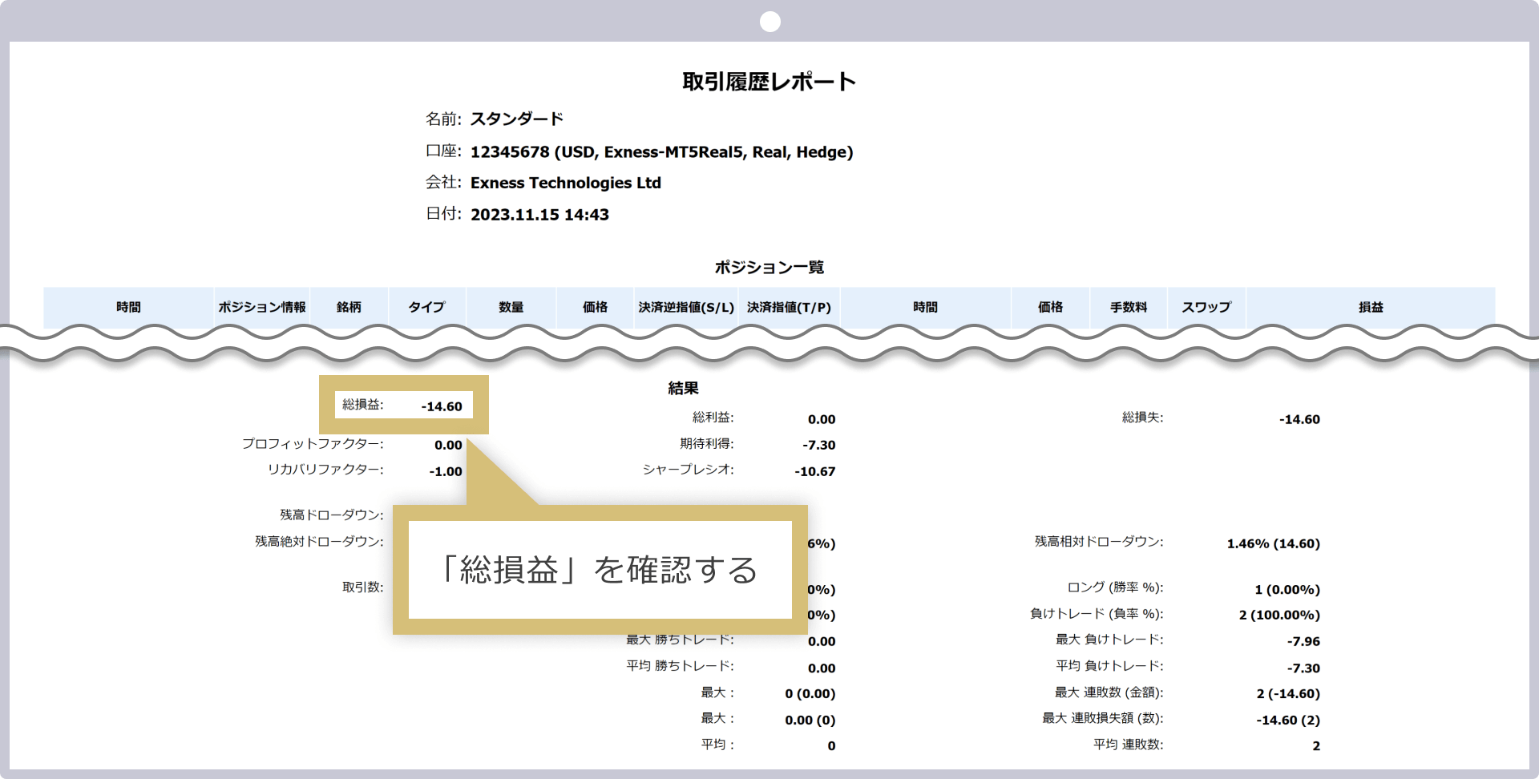Click the 時間 header before ポジション情報

(x=128, y=307)
